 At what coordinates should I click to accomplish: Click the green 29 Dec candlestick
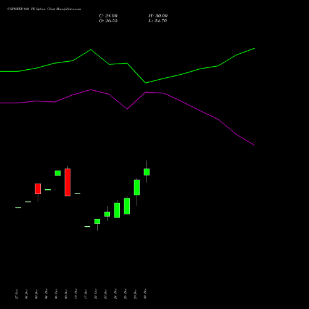coord(137,187)
